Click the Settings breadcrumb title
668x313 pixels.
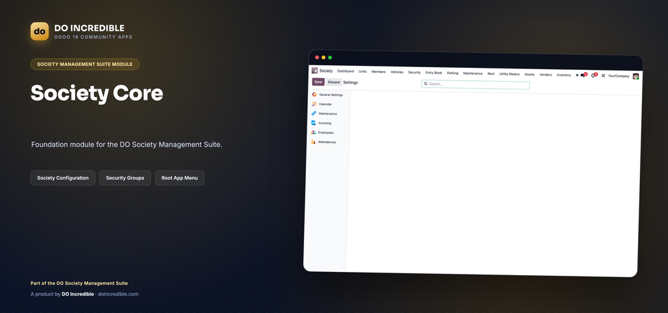click(350, 83)
